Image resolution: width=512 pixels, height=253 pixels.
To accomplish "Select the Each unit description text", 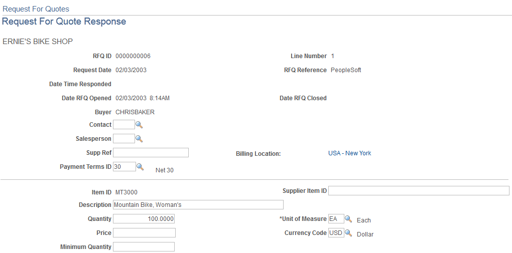I will (x=364, y=220).
